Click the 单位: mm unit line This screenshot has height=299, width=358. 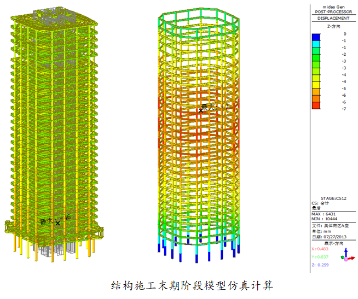coord(321,231)
